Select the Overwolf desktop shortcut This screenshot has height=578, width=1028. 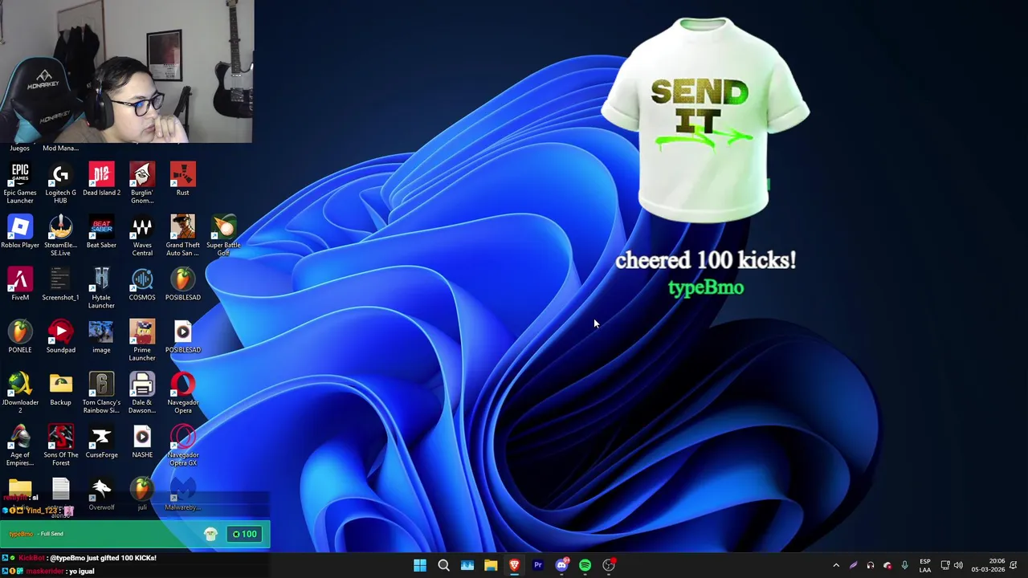tap(101, 494)
